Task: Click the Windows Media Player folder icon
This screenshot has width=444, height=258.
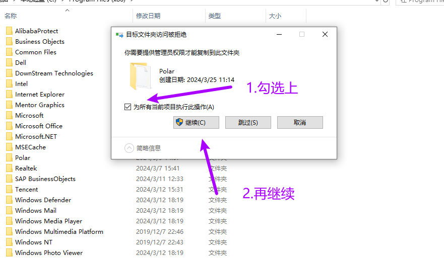Action: point(10,221)
